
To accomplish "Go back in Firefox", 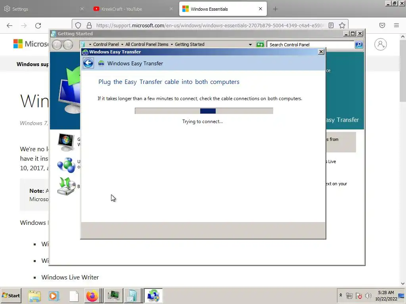I will pyautogui.click(x=10, y=25).
